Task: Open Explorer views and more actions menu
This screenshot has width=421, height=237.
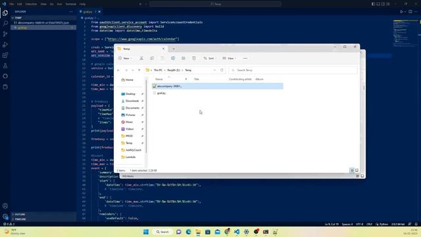Action: click(x=71, y=12)
